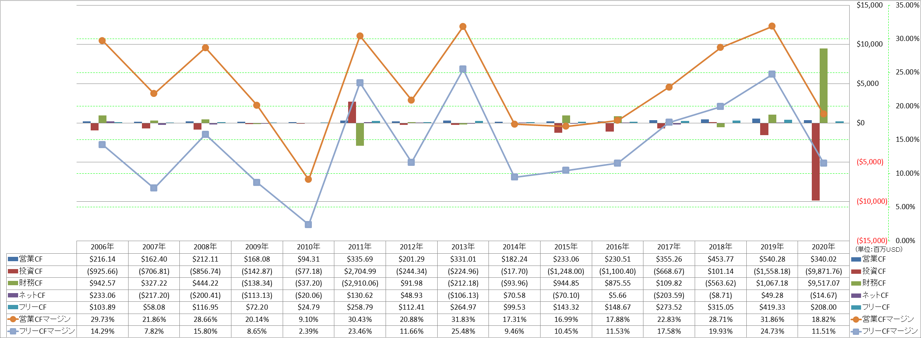Select the 2011年 column header
921x338 pixels.
360,247
